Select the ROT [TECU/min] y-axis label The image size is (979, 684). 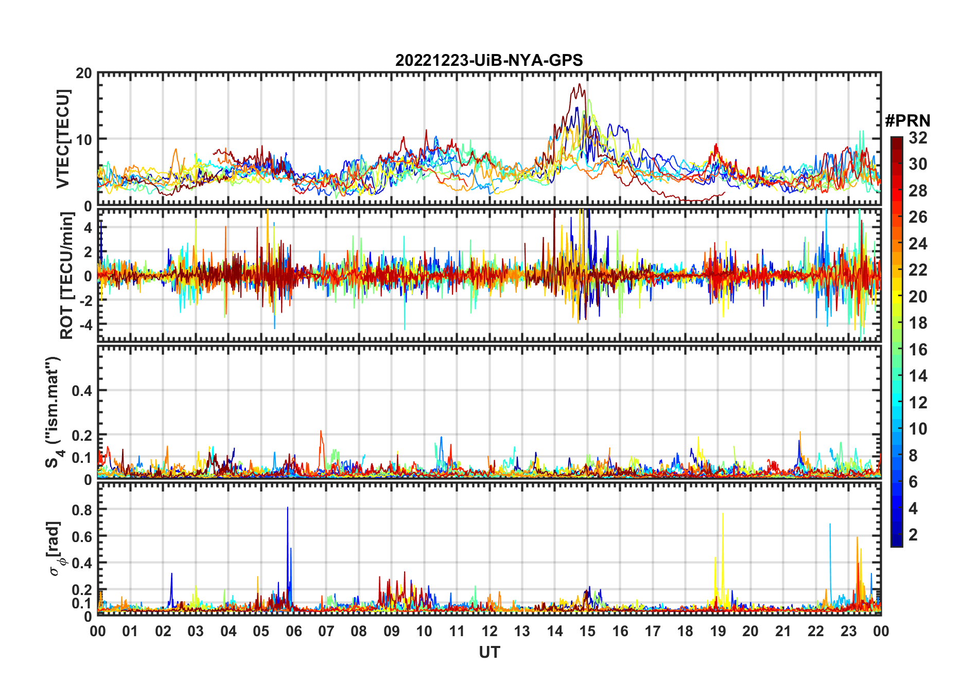tap(67, 276)
